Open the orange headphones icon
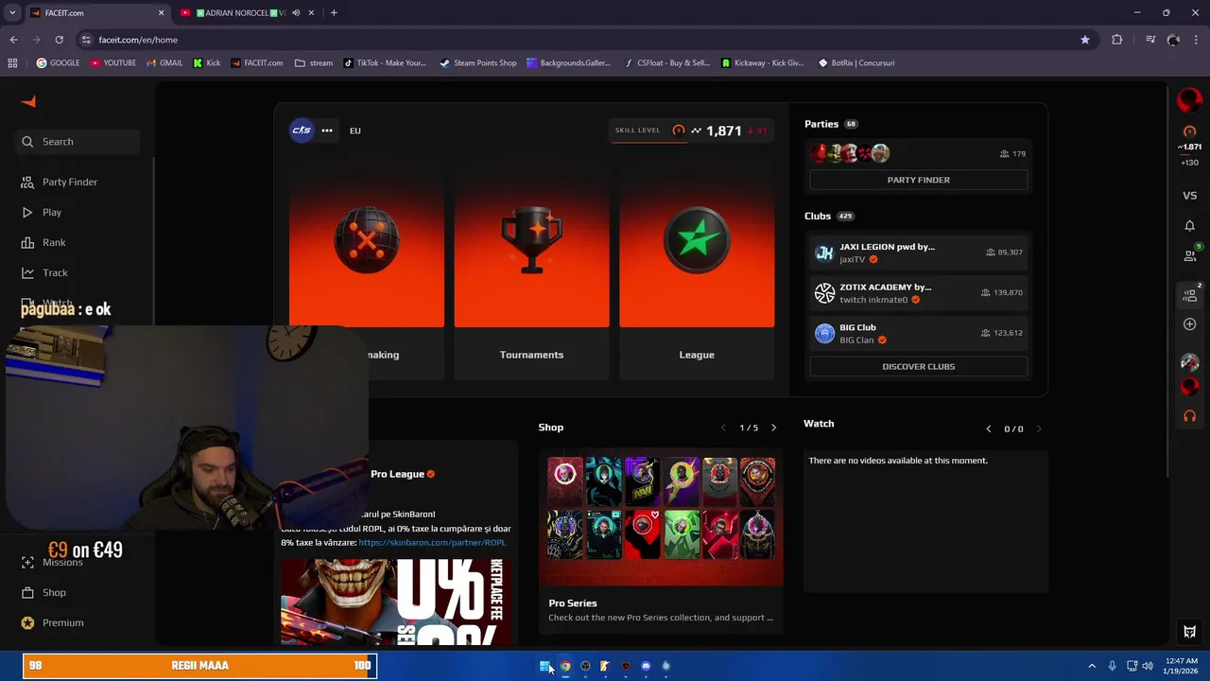This screenshot has width=1210, height=681. pos(1189,416)
